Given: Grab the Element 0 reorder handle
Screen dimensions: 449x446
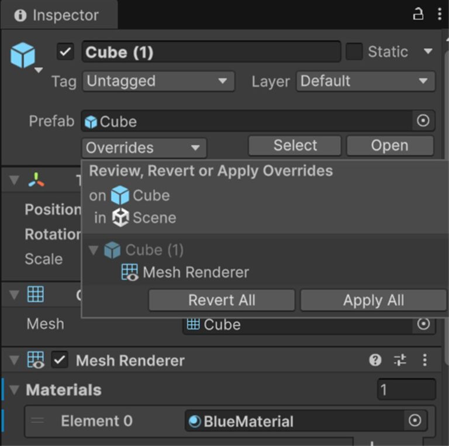Looking at the screenshot, I should [x=38, y=421].
